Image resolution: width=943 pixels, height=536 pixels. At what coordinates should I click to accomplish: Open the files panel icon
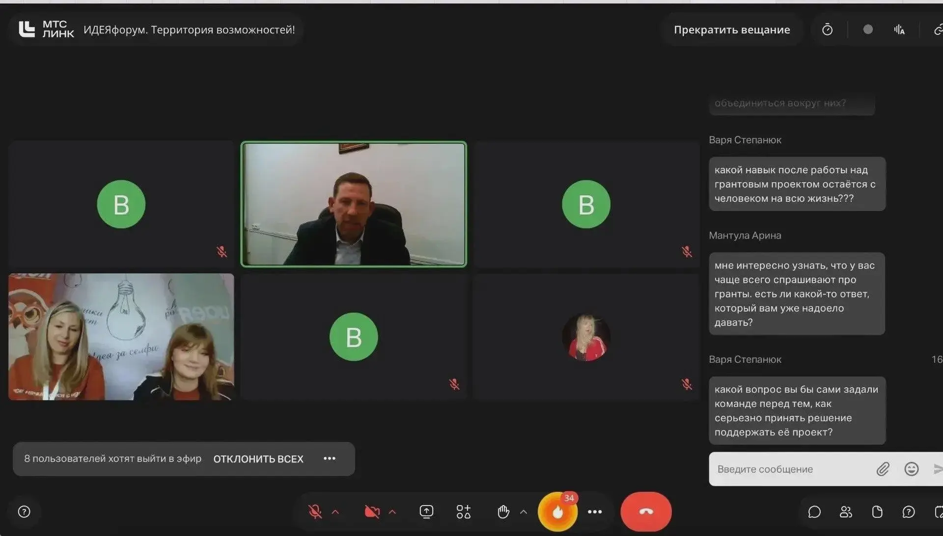coord(877,512)
